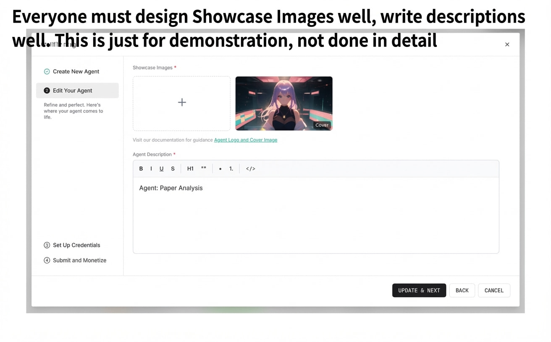Insert an H1 heading

pyautogui.click(x=190, y=168)
